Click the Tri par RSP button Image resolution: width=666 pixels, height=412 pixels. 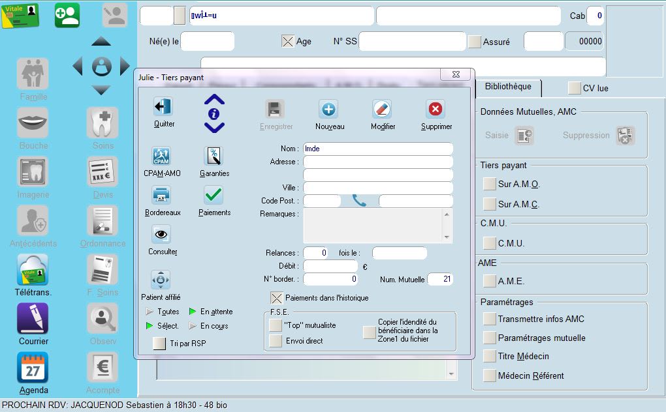(159, 344)
